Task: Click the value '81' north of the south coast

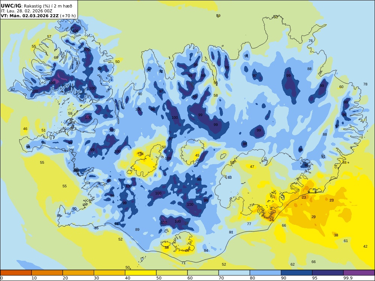Action: click(231, 232)
